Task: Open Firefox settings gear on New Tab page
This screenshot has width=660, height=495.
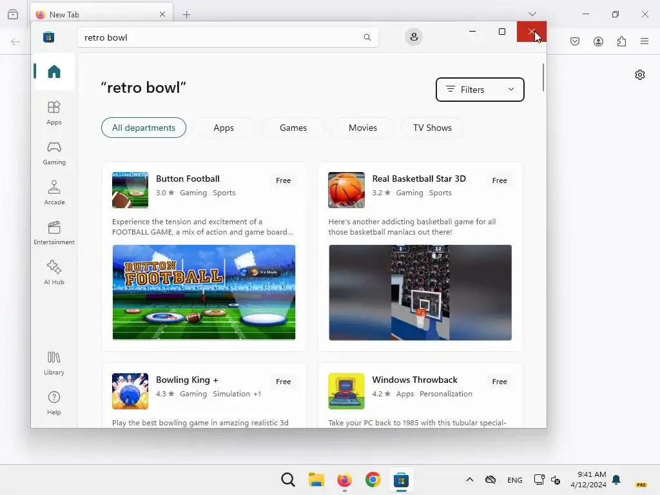Action: [640, 75]
